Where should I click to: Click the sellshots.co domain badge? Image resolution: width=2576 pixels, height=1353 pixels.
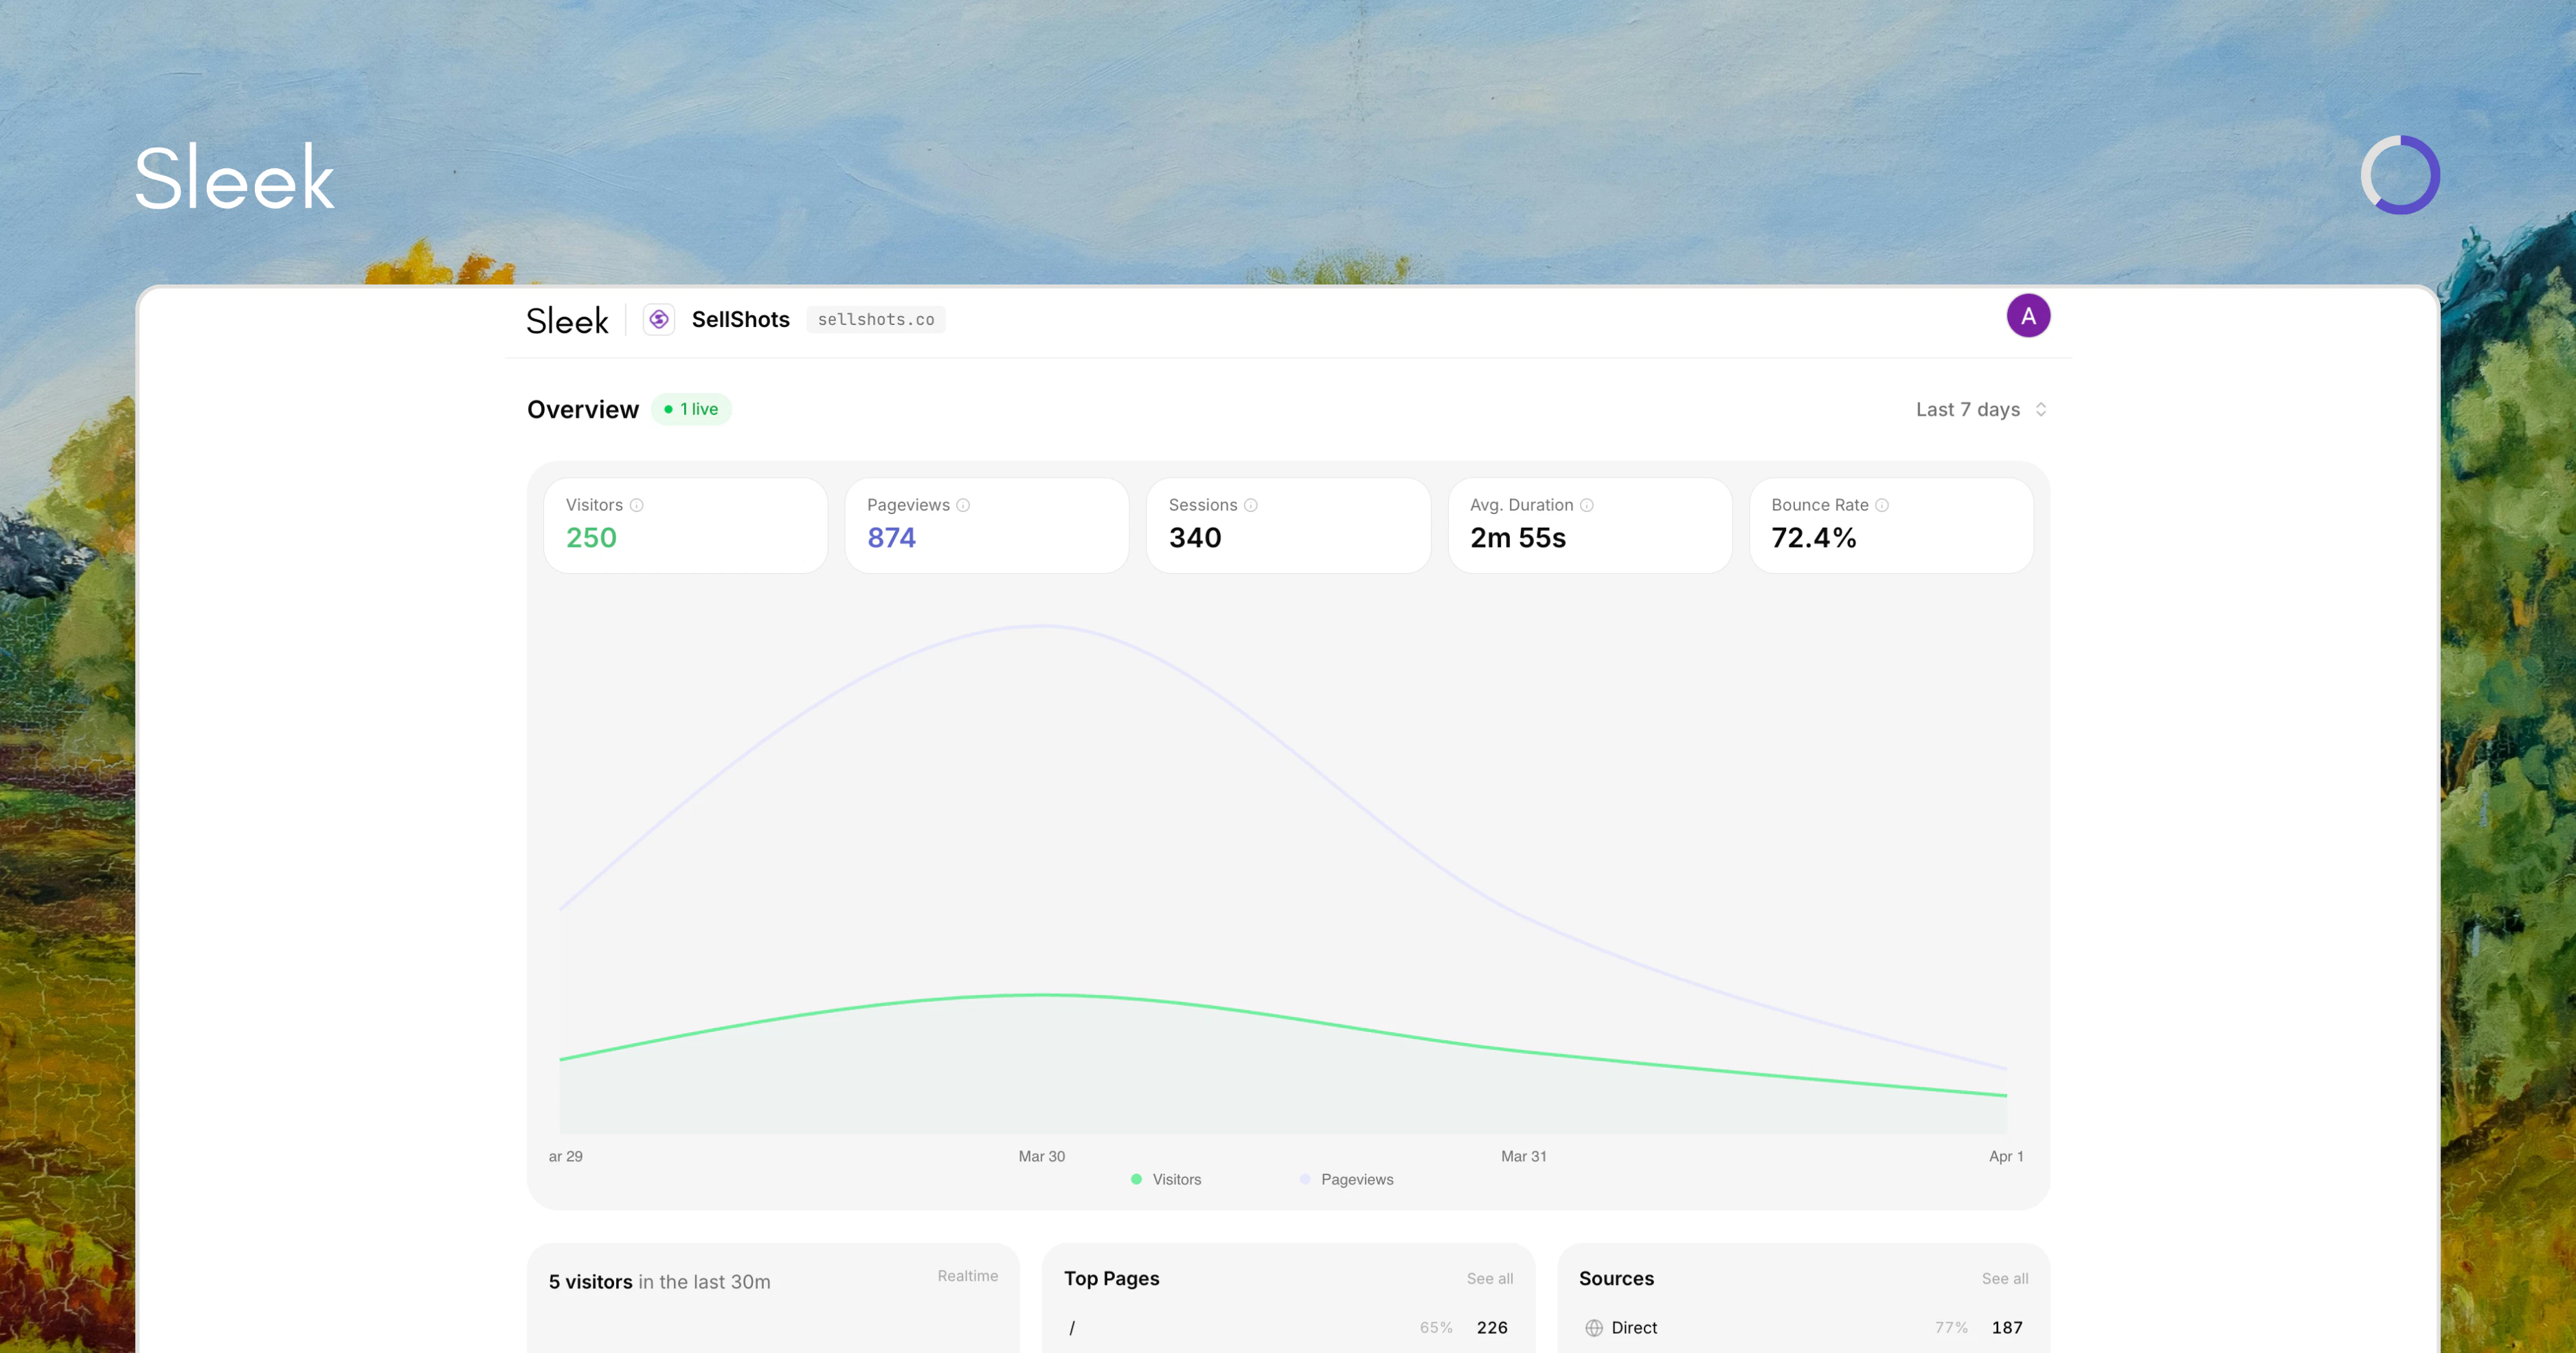click(x=875, y=319)
